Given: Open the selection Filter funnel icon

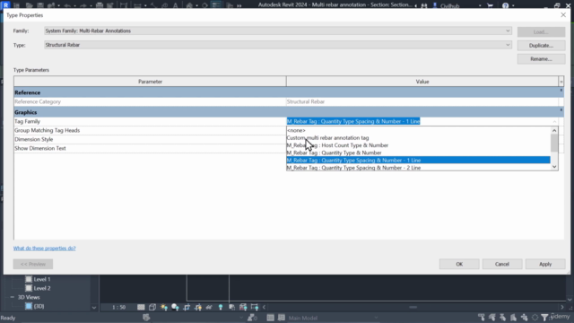Looking at the screenshot, I should coord(544,317).
